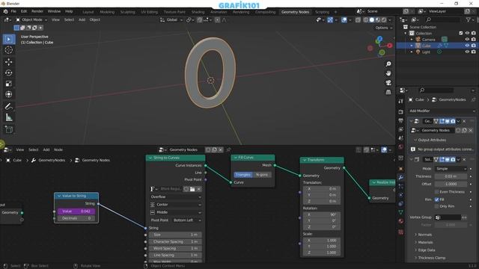
Task: Open the outliner filter funnel
Action: pos(468,19)
